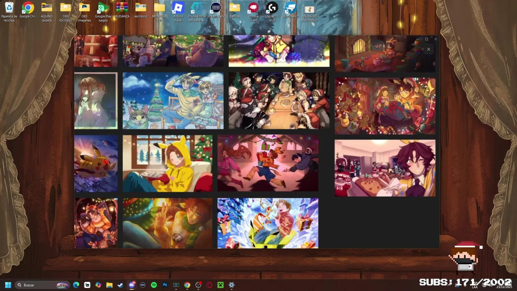Image resolution: width=517 pixels, height=291 pixels.
Task: Select the OBS ESCENAS folder
Action: tap(65, 12)
